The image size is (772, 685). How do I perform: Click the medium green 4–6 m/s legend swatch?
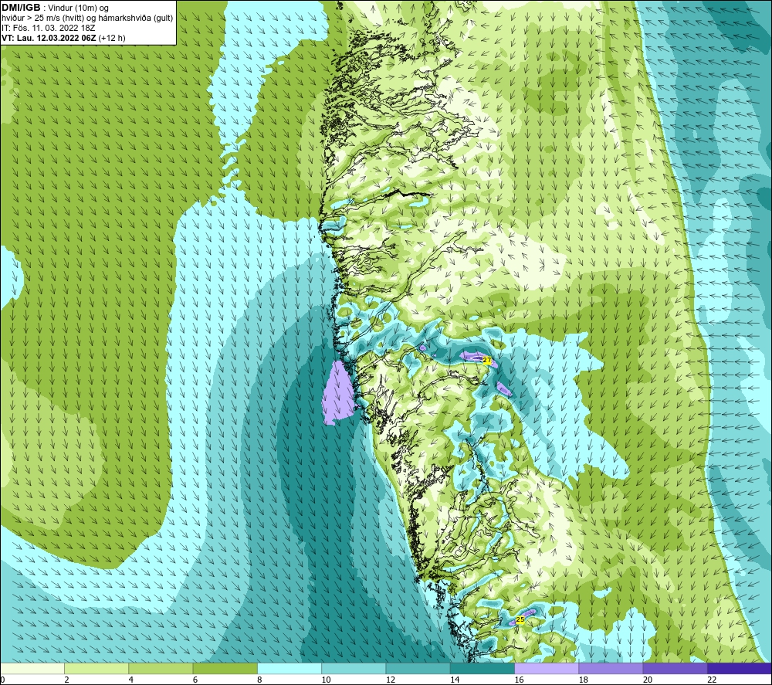coord(161,669)
